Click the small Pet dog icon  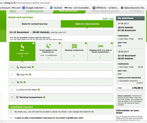[18, 82]
